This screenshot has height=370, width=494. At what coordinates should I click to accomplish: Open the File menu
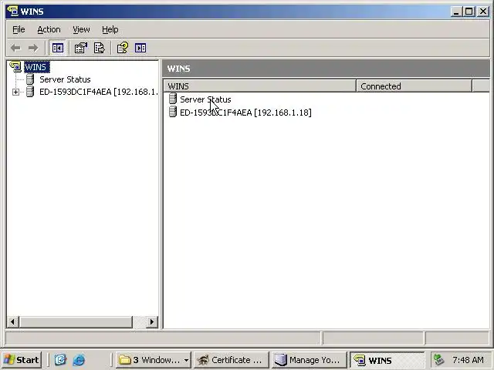(x=19, y=29)
